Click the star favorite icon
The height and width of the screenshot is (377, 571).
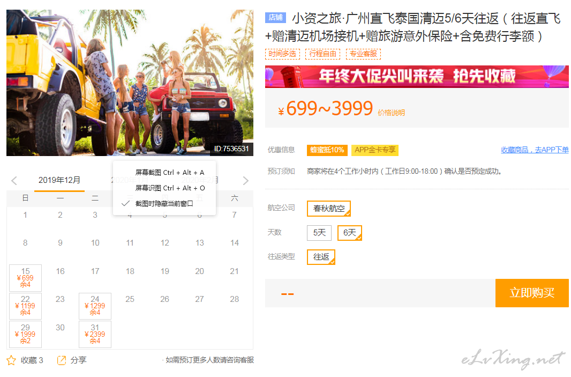pyautogui.click(x=11, y=360)
